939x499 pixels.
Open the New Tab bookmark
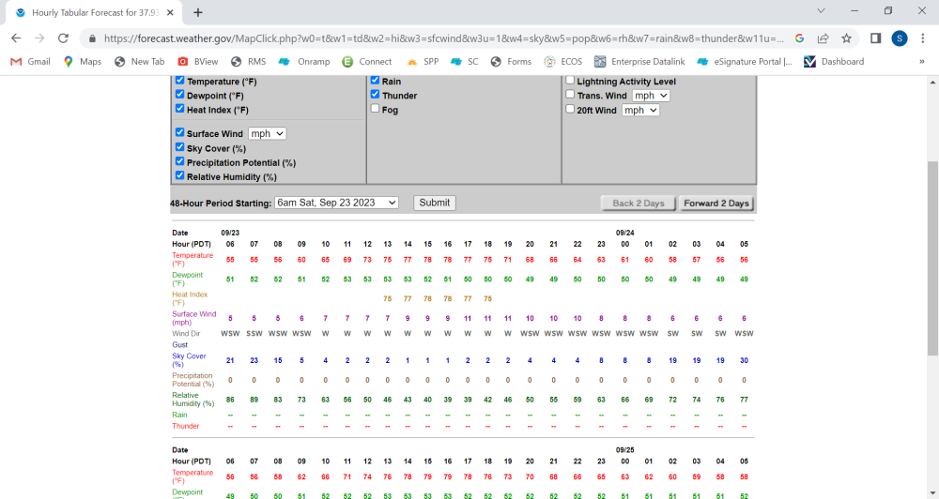pos(140,62)
